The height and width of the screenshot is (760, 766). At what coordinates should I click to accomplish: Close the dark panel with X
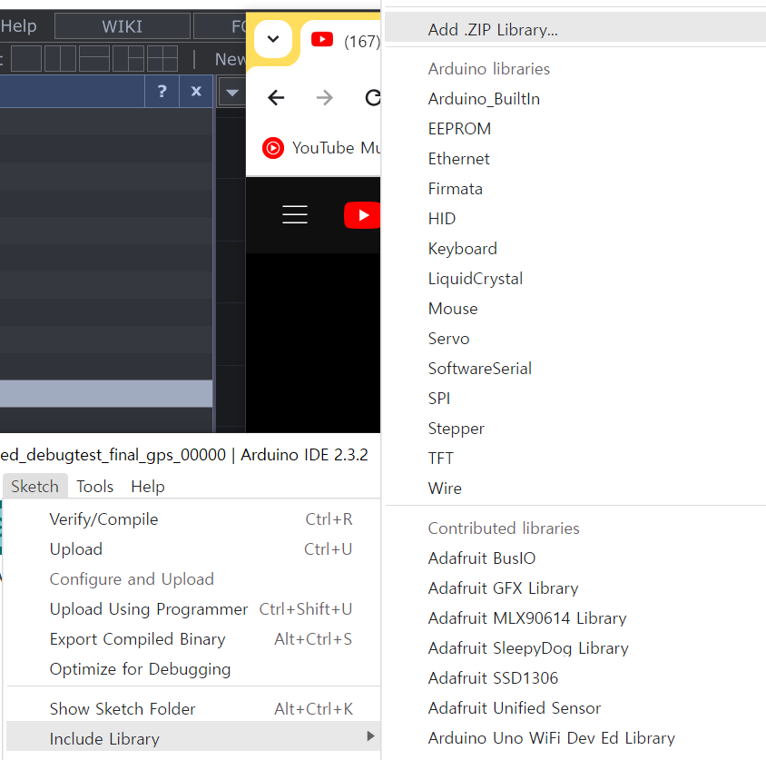tap(196, 91)
